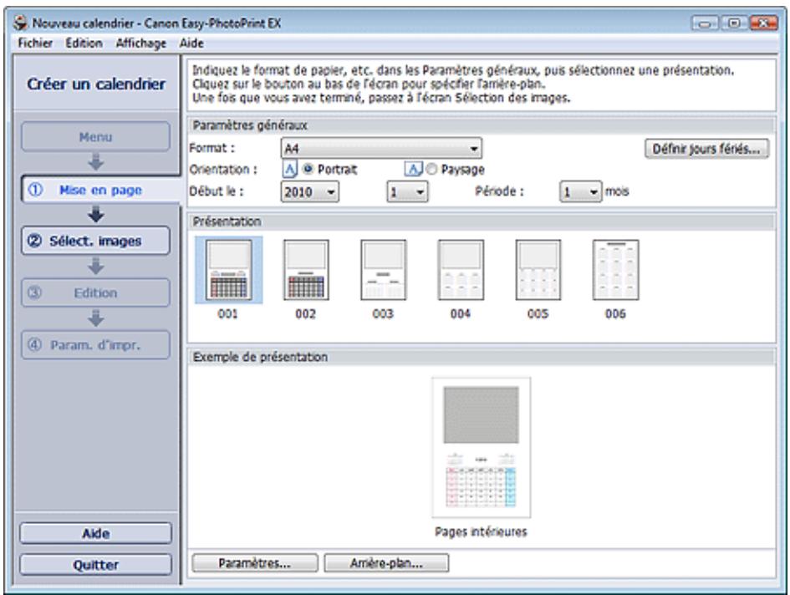Open the Aide menu in menu bar
Screen dimensions: 790x595
click(192, 43)
